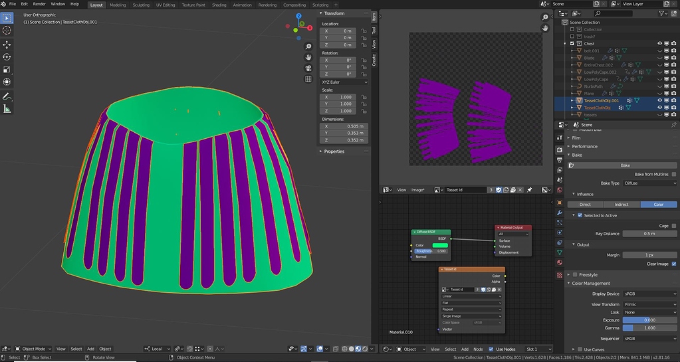Choose the Measure tool
The height and width of the screenshot is (362, 680).
pos(7,109)
